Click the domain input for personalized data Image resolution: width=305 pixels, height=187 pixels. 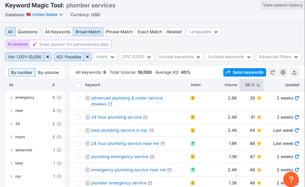pos(74,44)
